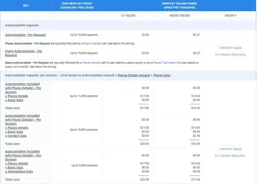Open the + Contact Data link

point(16,136)
